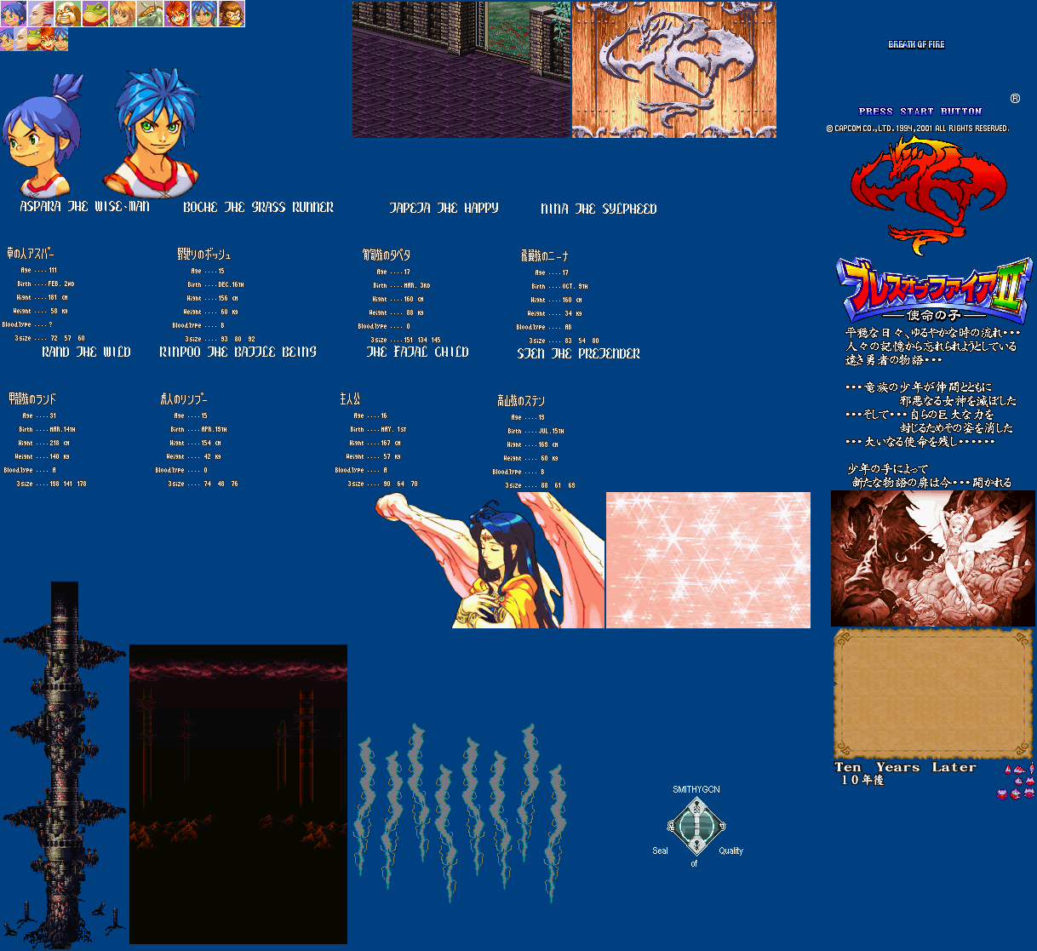Select the grey armadillo face portrait

[x=150, y=14]
